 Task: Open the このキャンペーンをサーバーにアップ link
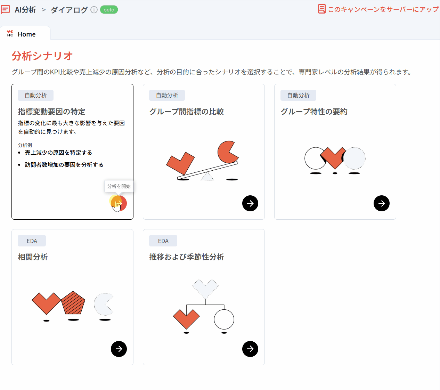click(383, 9)
